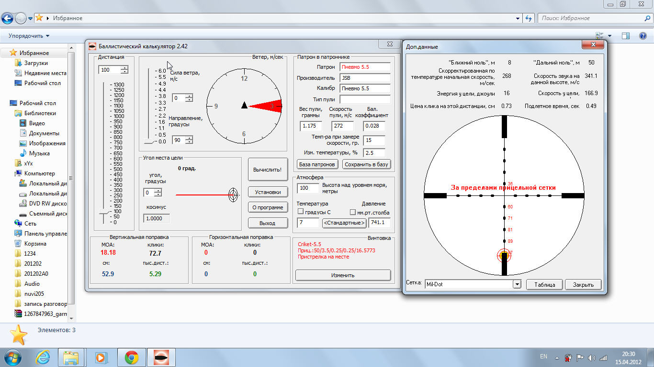Click the База патронов button
This screenshot has width=654, height=367.
click(318, 164)
